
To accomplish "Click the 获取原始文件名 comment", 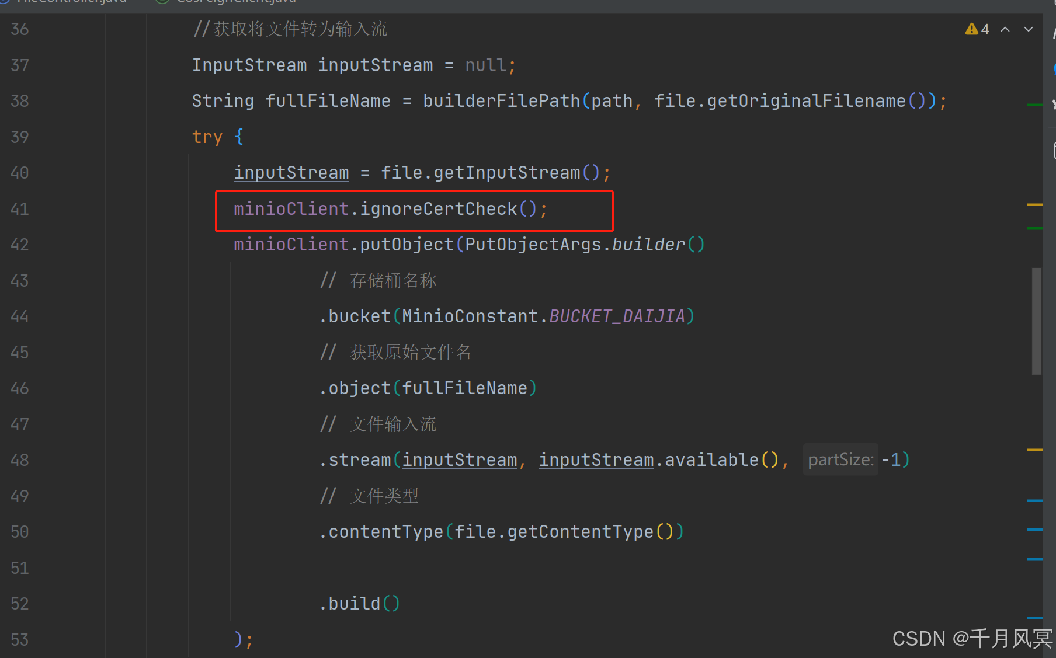I will (x=395, y=353).
